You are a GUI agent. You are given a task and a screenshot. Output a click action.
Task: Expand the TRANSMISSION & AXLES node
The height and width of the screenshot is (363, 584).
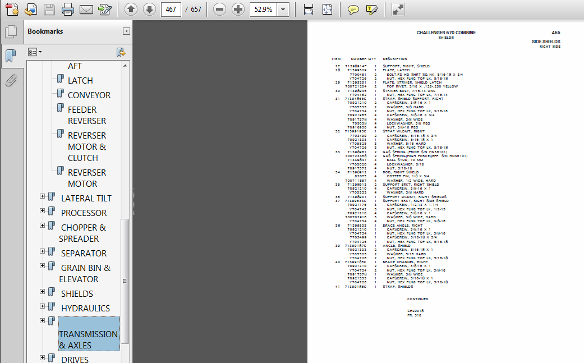(x=43, y=320)
